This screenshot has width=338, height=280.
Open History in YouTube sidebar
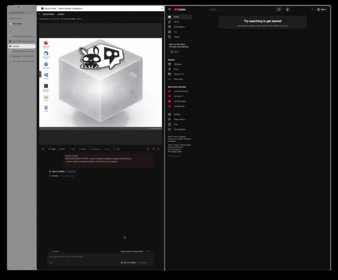tap(179, 37)
